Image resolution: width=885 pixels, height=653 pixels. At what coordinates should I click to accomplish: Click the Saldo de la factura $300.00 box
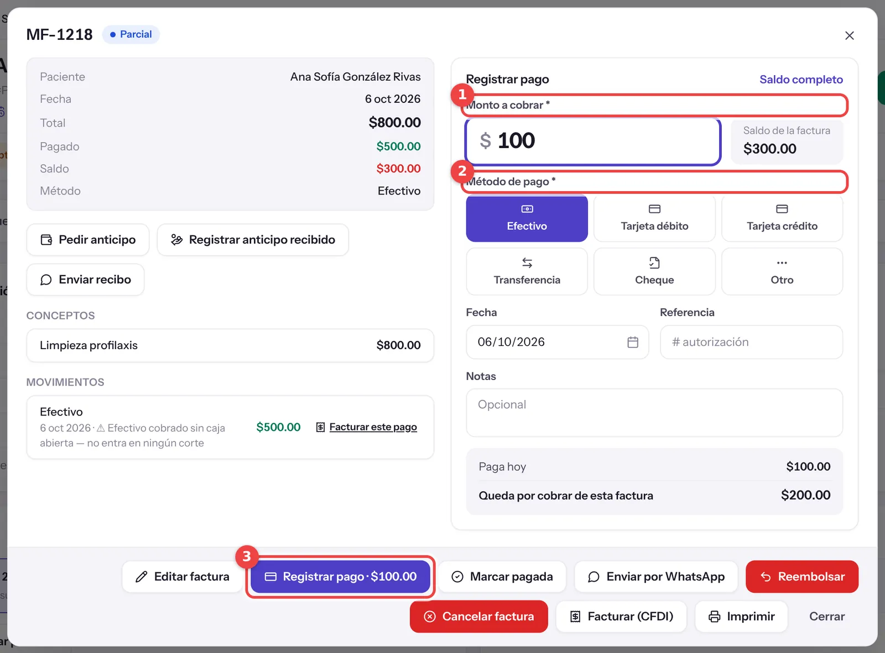787,141
